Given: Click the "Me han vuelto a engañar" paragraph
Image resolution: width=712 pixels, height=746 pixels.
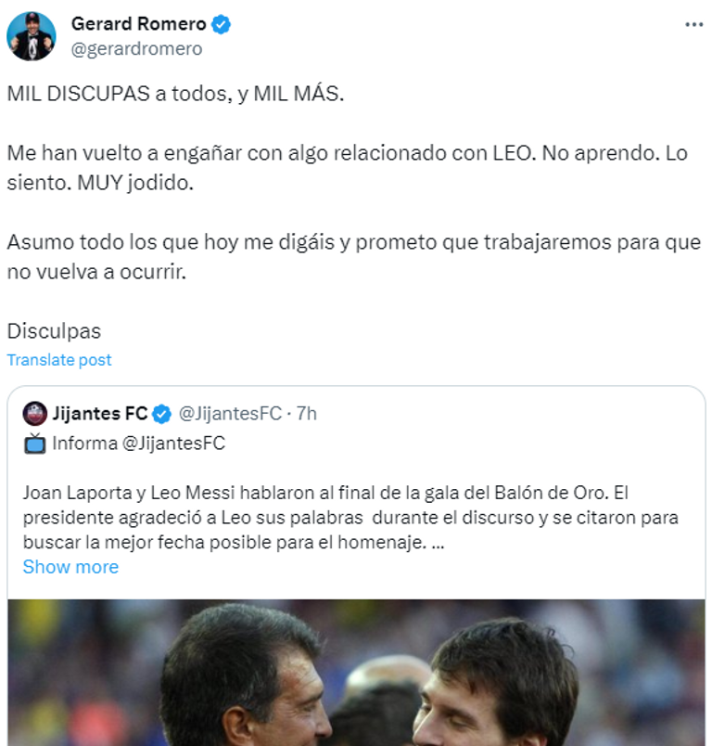Looking at the screenshot, I should [x=347, y=167].
